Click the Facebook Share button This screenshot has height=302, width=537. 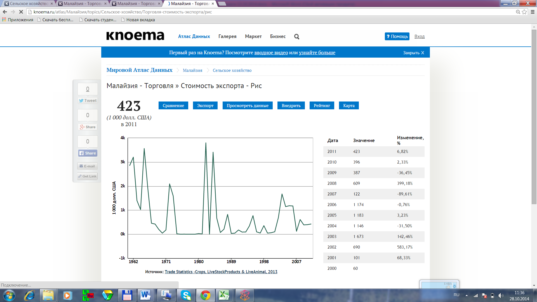tap(88, 153)
